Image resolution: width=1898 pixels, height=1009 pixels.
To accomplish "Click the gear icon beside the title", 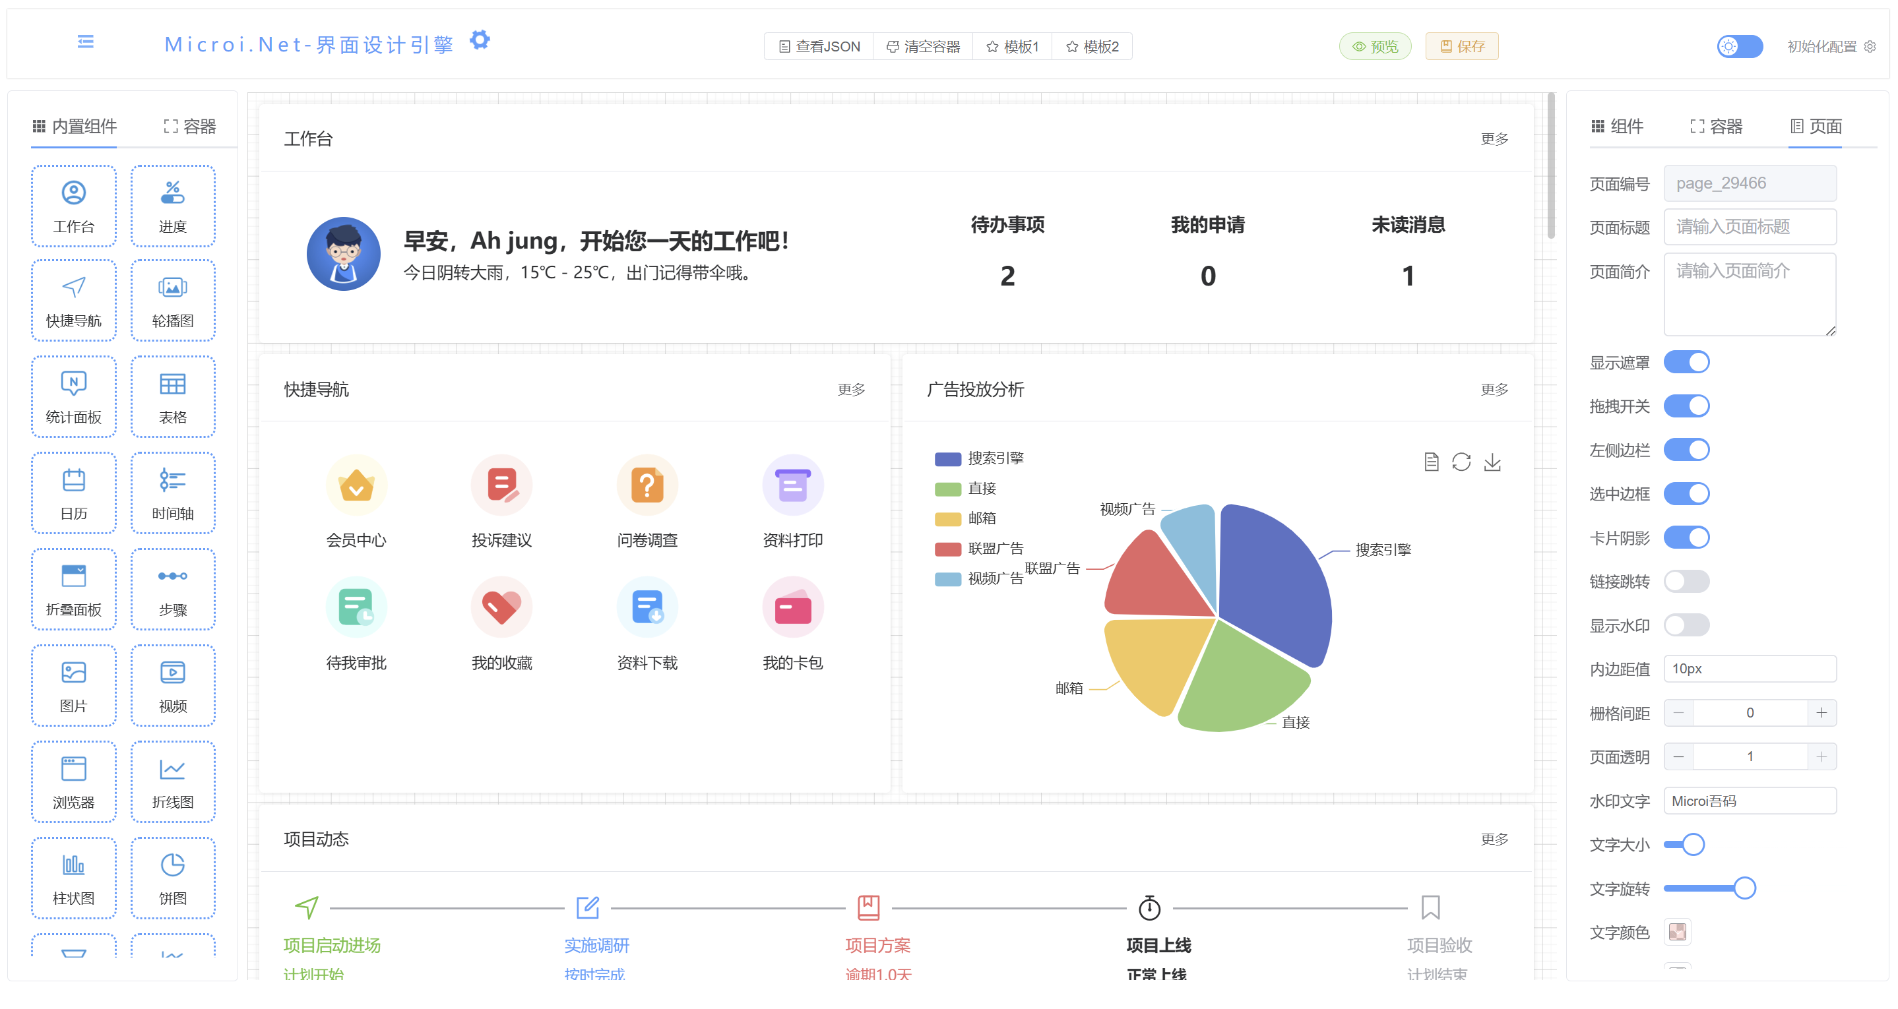I will pyautogui.click(x=480, y=40).
